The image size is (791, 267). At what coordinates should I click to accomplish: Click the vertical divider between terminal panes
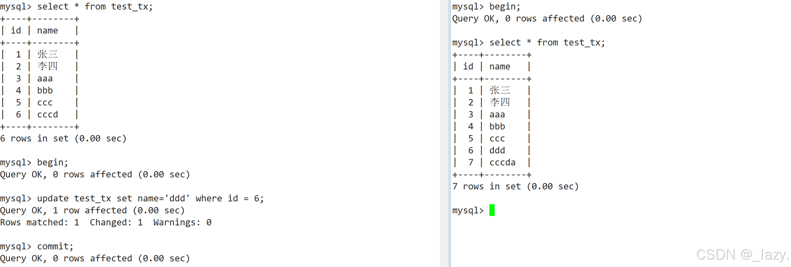[445, 133]
